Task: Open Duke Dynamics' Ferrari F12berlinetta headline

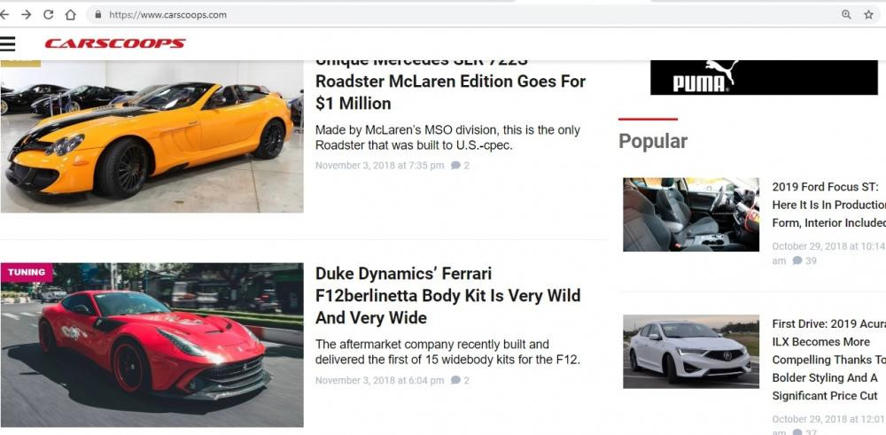Action: [447, 295]
